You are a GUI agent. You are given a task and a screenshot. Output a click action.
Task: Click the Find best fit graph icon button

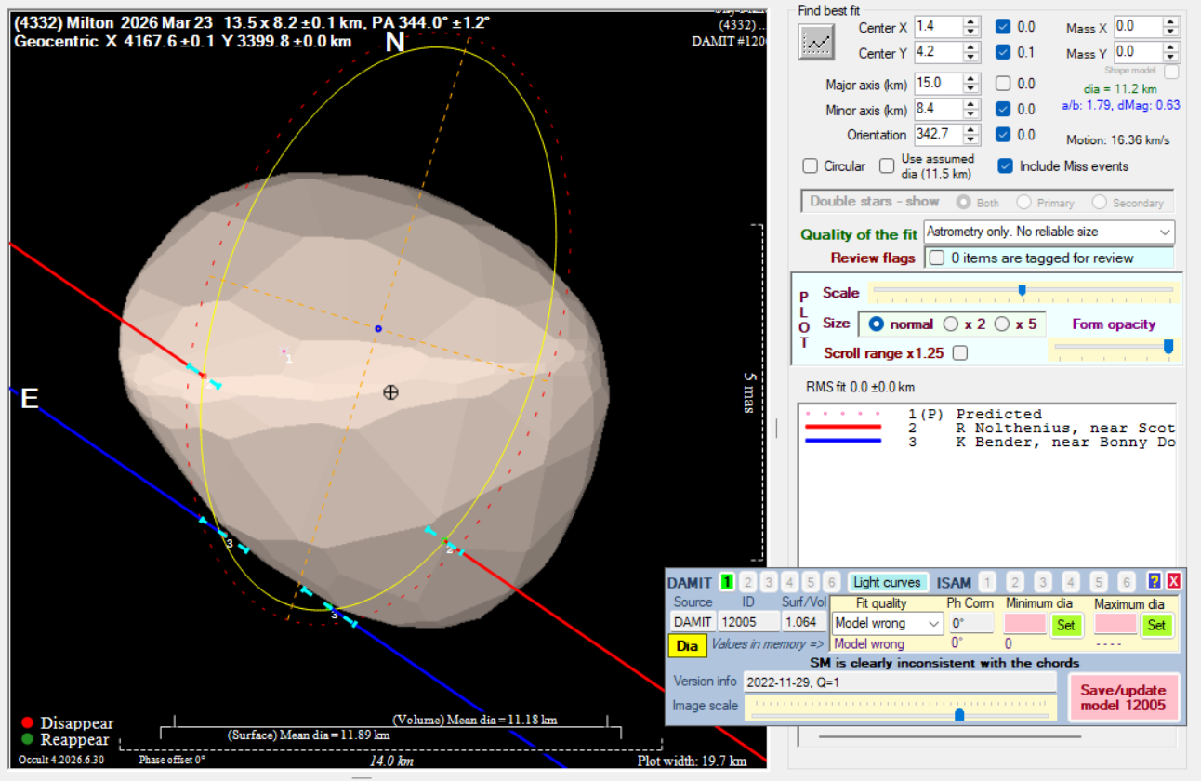point(817,42)
